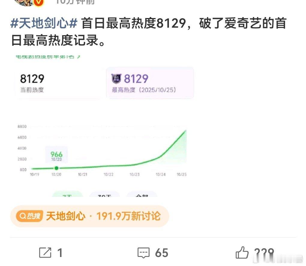Select the 当前热度 8129 card
This screenshot has width=306, height=266.
58,83
